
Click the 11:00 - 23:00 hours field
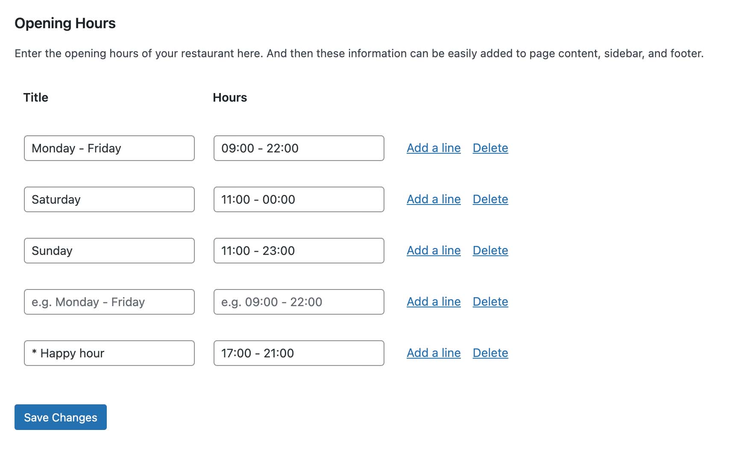coord(299,251)
